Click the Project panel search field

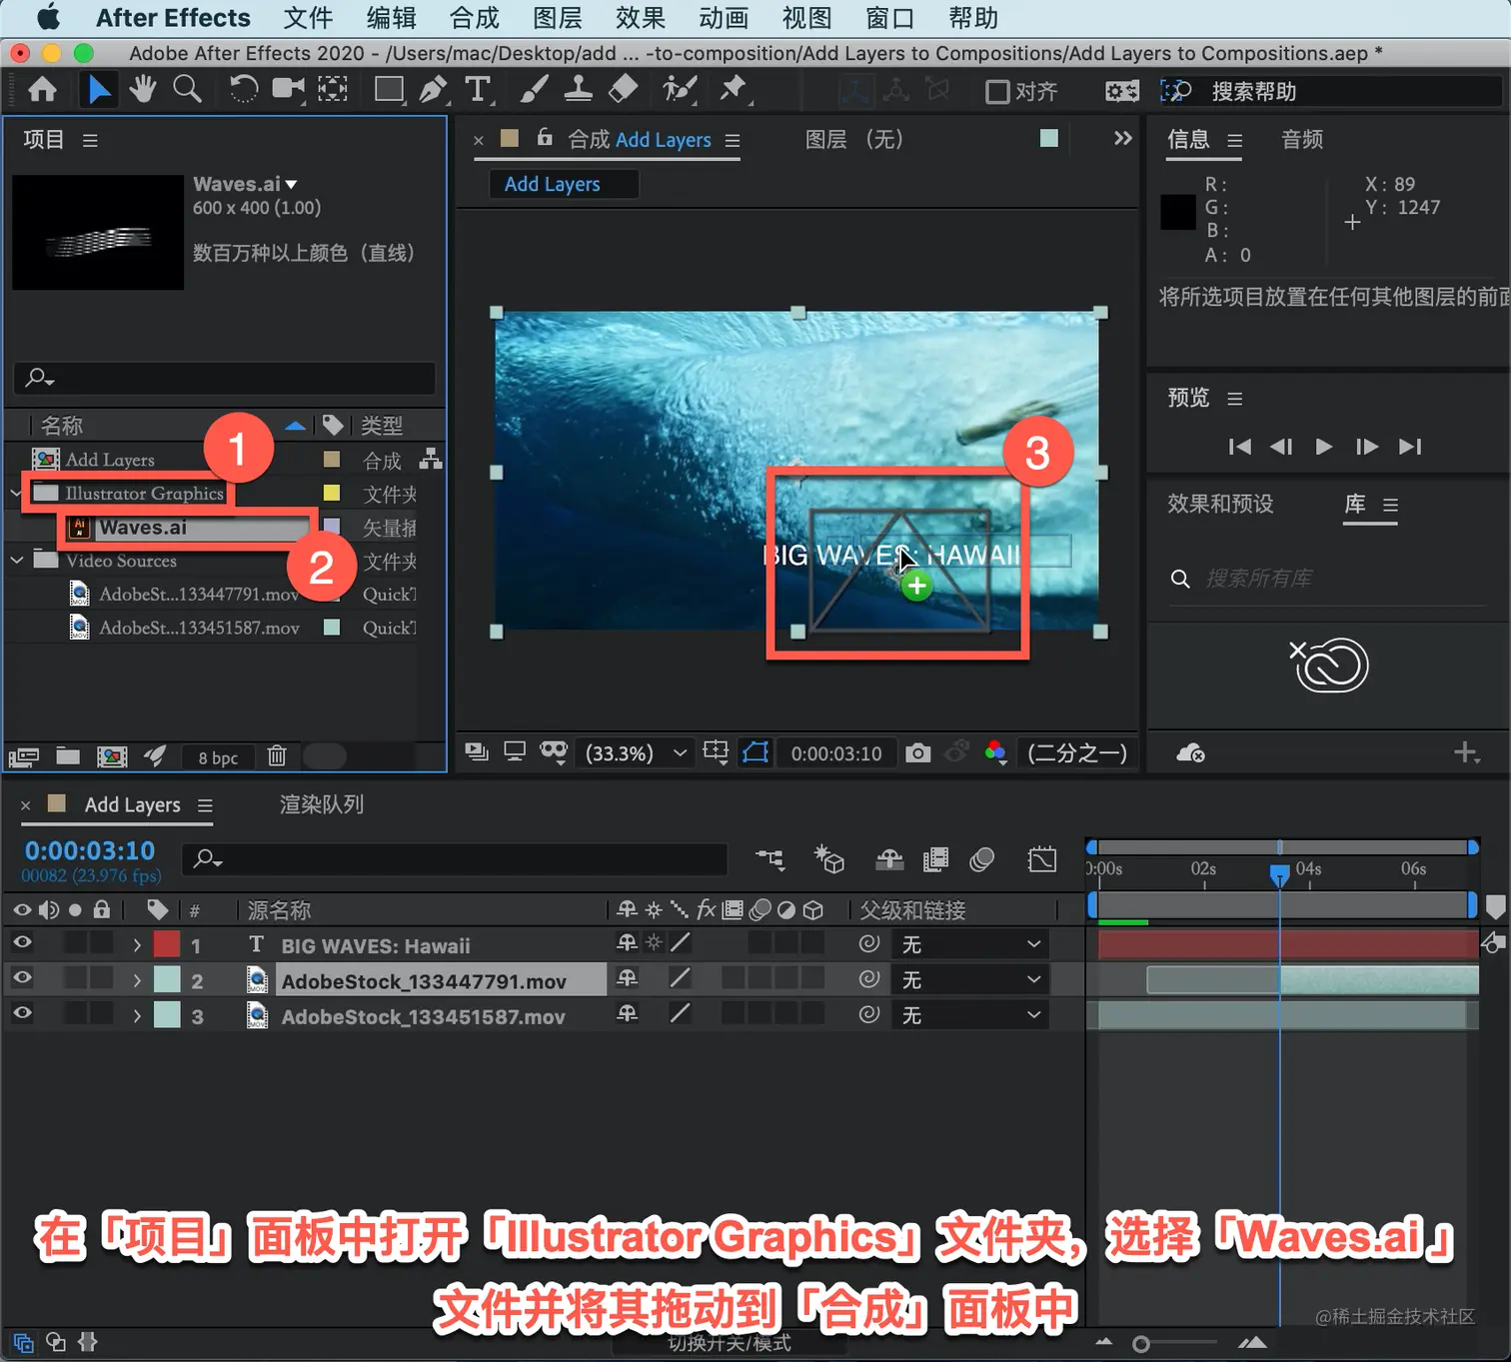click(225, 378)
